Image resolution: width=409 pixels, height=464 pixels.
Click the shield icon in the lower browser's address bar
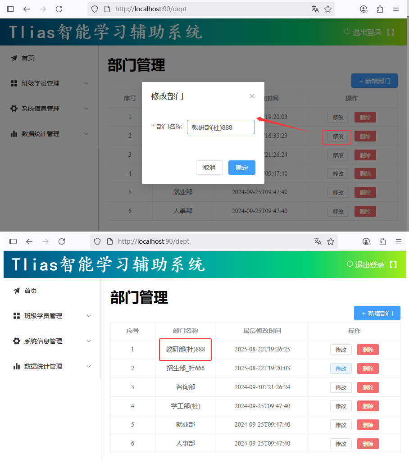(97, 241)
